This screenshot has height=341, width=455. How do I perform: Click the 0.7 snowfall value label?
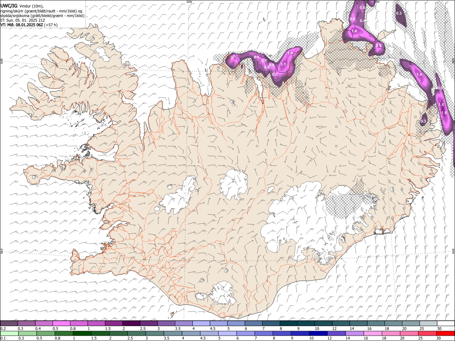[x=264, y=61]
